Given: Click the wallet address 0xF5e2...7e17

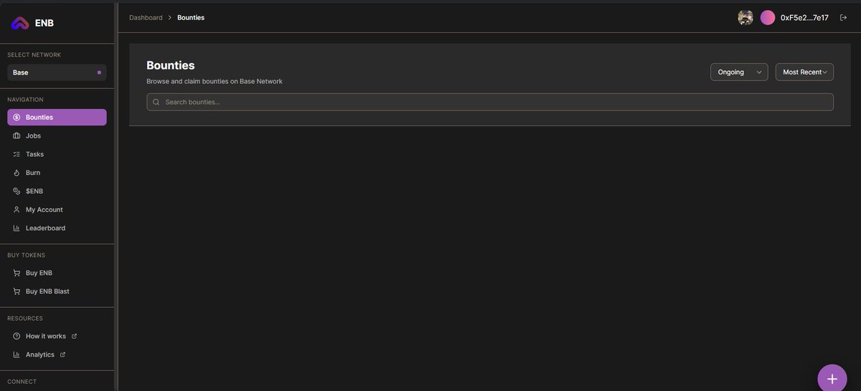Looking at the screenshot, I should pyautogui.click(x=804, y=17).
